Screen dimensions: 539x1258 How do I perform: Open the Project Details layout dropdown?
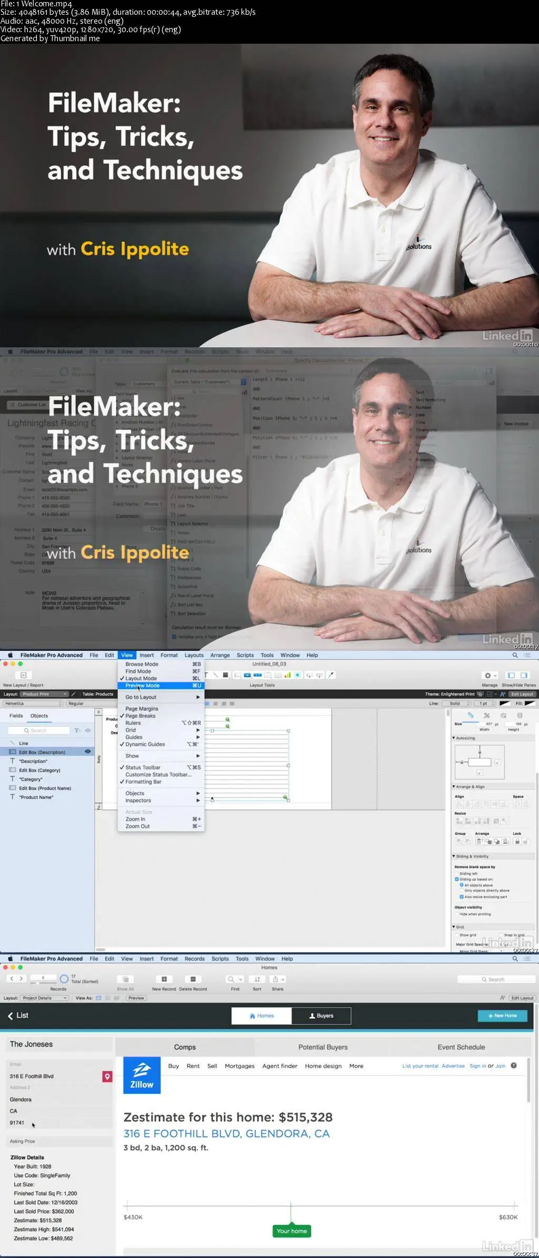(x=44, y=998)
